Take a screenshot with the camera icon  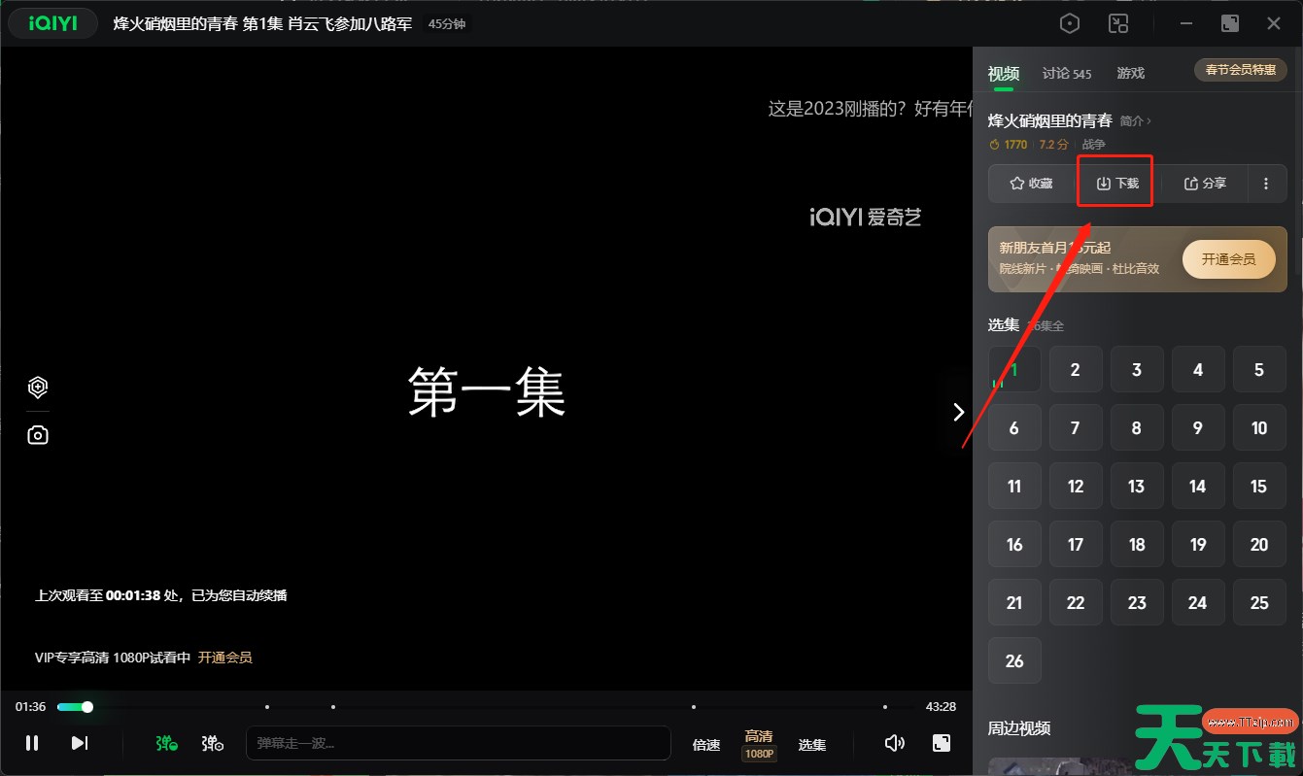coord(38,435)
